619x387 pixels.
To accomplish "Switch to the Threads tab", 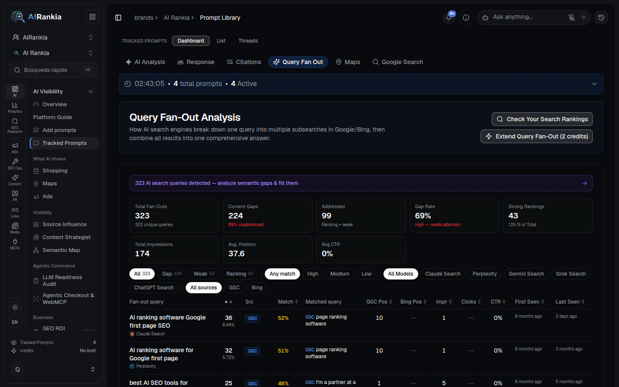I will (248, 41).
